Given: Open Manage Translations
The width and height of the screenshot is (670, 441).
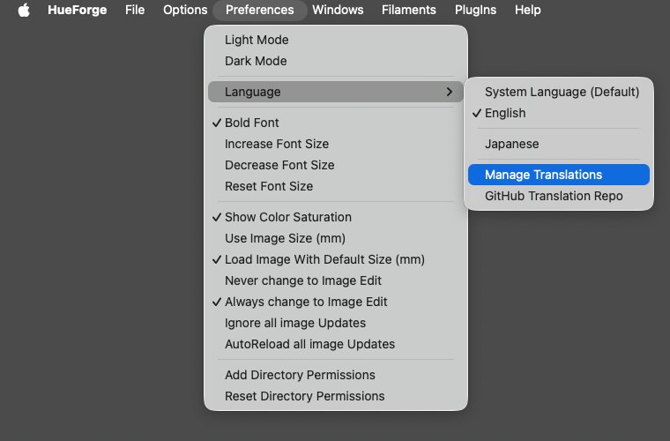Looking at the screenshot, I should [559, 175].
